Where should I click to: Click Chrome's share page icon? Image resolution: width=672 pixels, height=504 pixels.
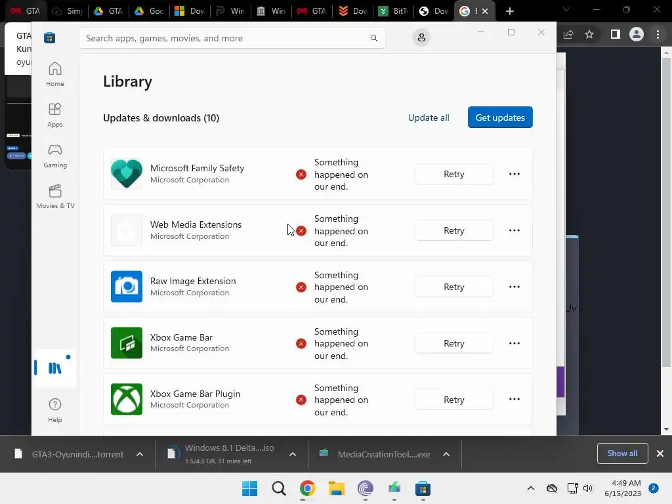click(568, 34)
